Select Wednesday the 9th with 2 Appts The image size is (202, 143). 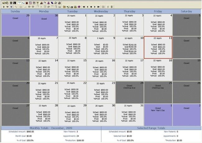[101, 47]
